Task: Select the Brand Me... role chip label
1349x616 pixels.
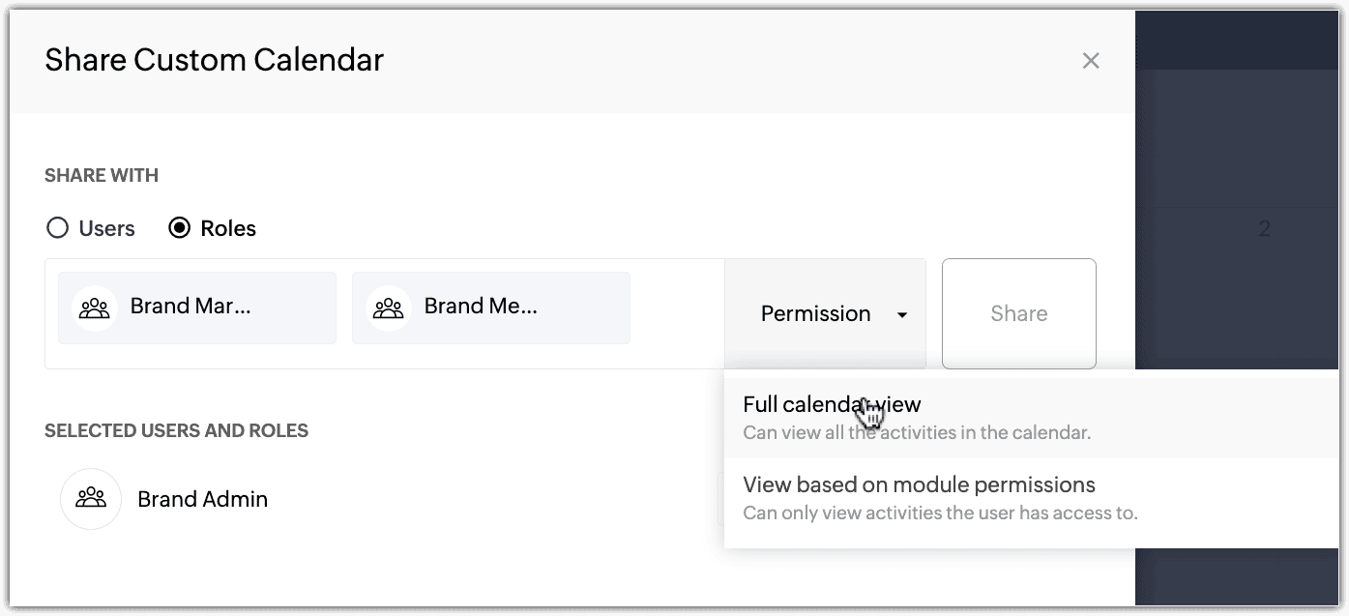Action: pyautogui.click(x=481, y=307)
